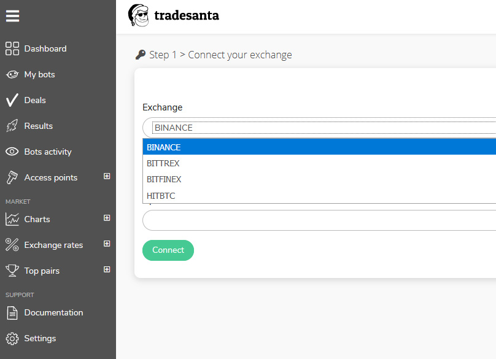
Task: Click the Step 1 Connect your exchange heading
Action: [220, 55]
